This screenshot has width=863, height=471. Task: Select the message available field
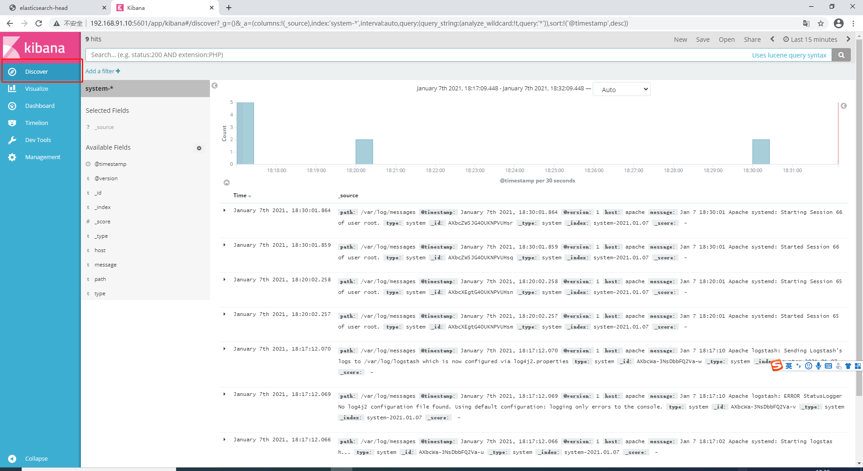click(106, 265)
